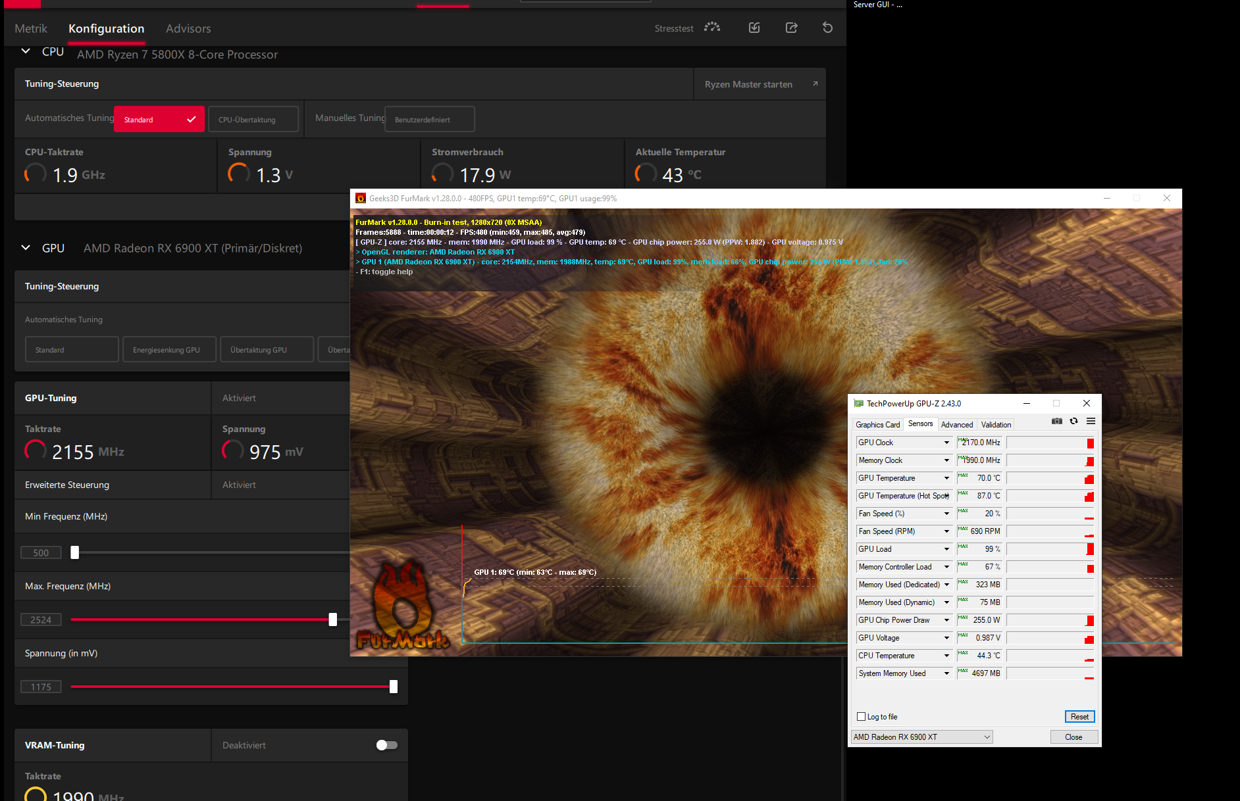Enable the Log to file checkbox
1240x801 pixels.
point(861,717)
